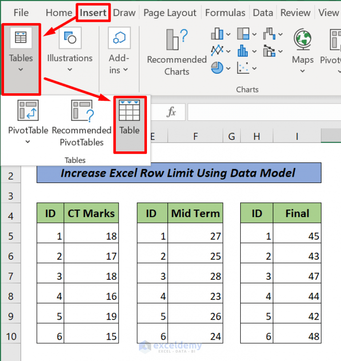Click the Mid Term cell with 27
Image resolution: width=341 pixels, height=361 pixels.
click(195, 233)
